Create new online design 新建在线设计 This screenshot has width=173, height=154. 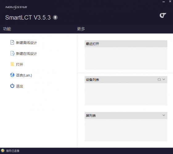27,54
